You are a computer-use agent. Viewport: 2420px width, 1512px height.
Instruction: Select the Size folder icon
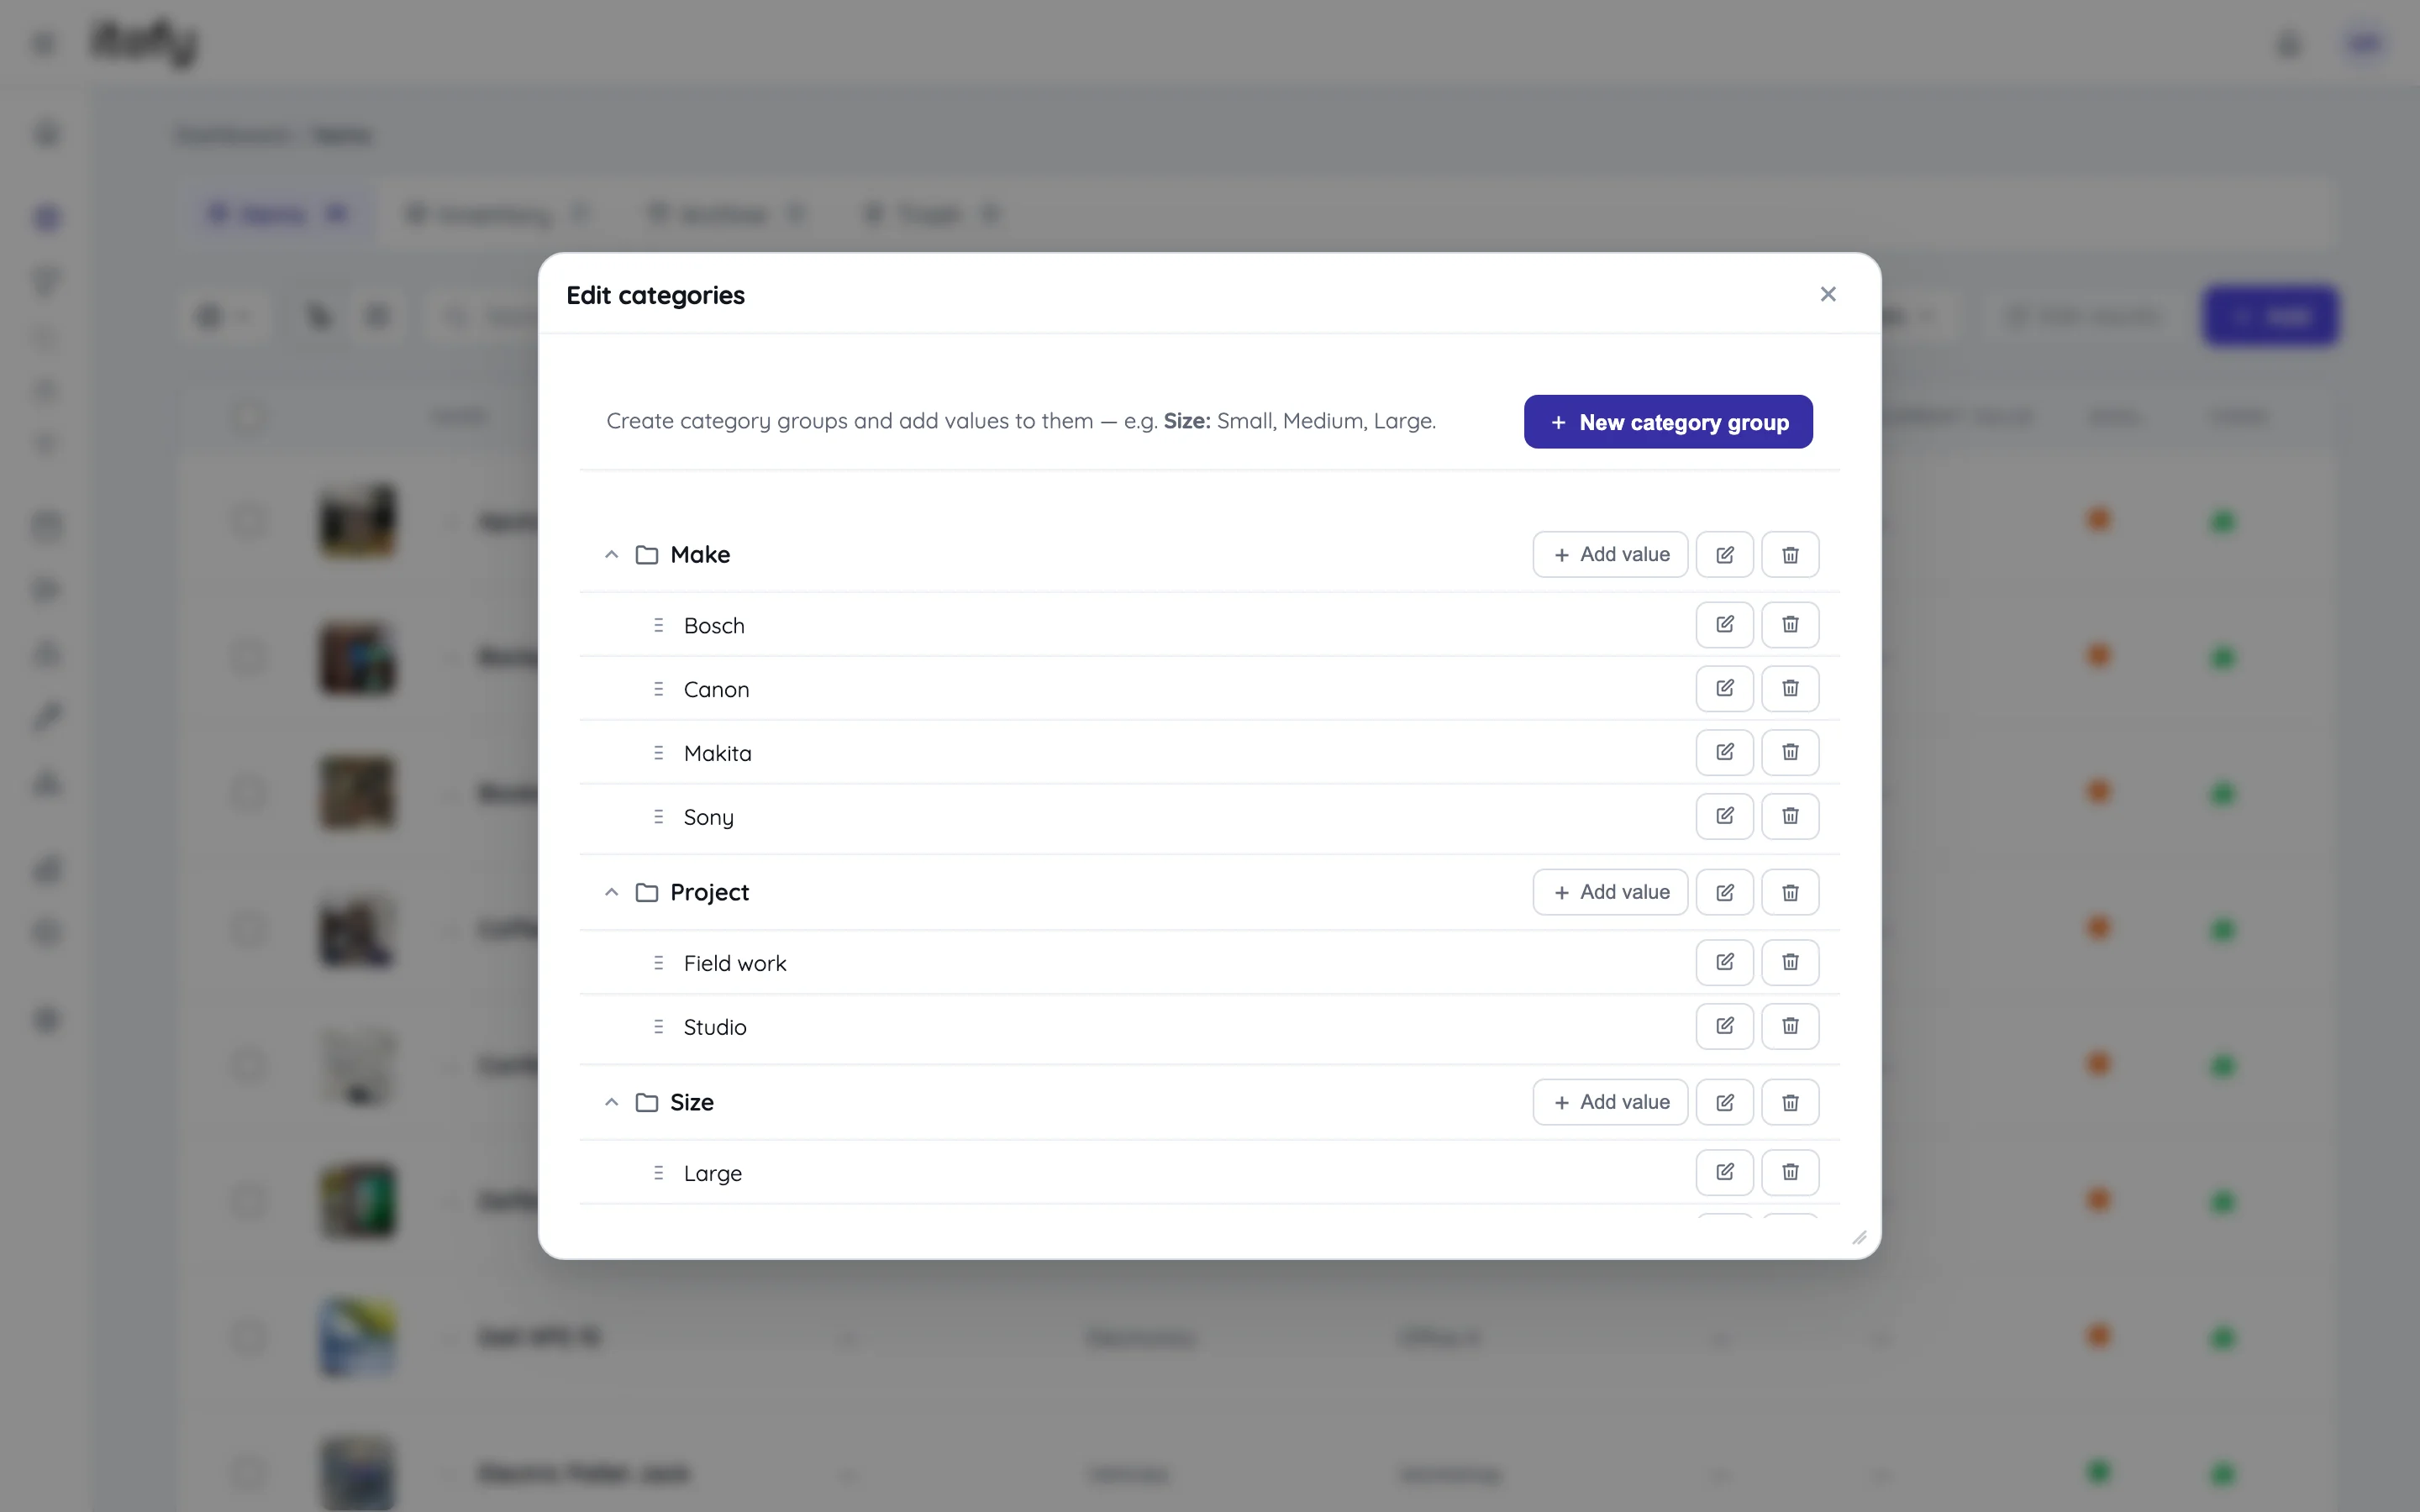[647, 1102]
